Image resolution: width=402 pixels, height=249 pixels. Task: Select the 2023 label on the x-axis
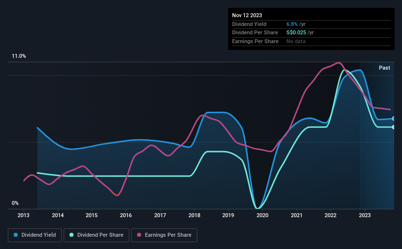point(365,215)
